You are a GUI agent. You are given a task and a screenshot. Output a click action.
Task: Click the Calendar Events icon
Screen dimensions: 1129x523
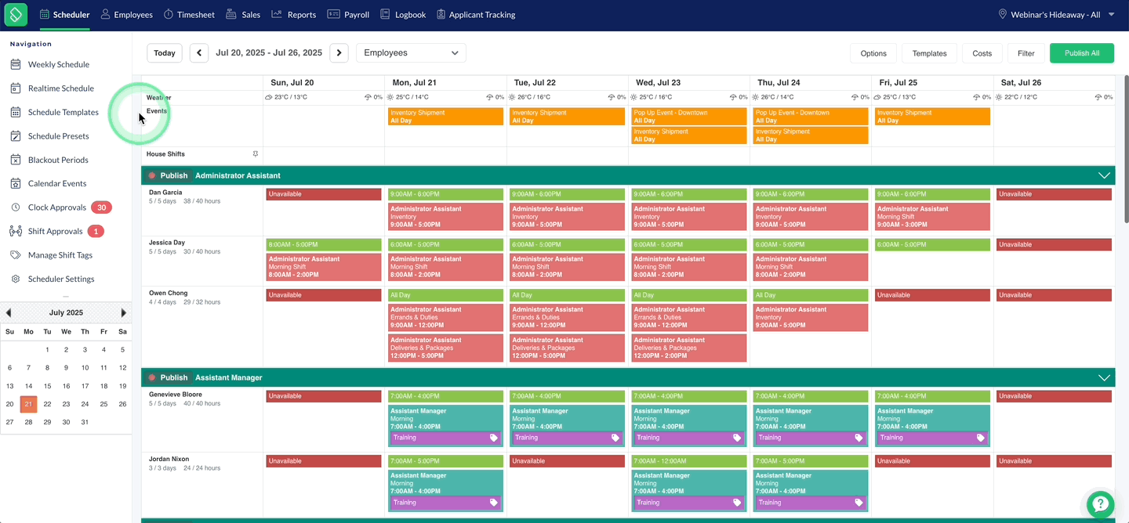16,183
